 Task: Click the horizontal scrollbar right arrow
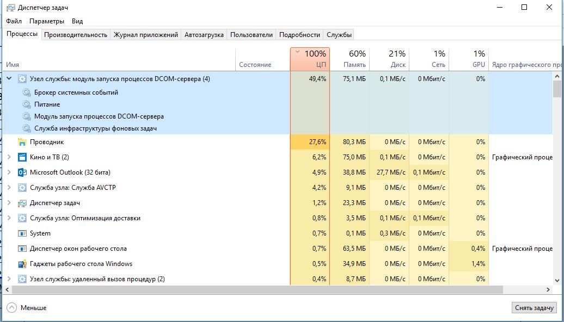click(548, 289)
